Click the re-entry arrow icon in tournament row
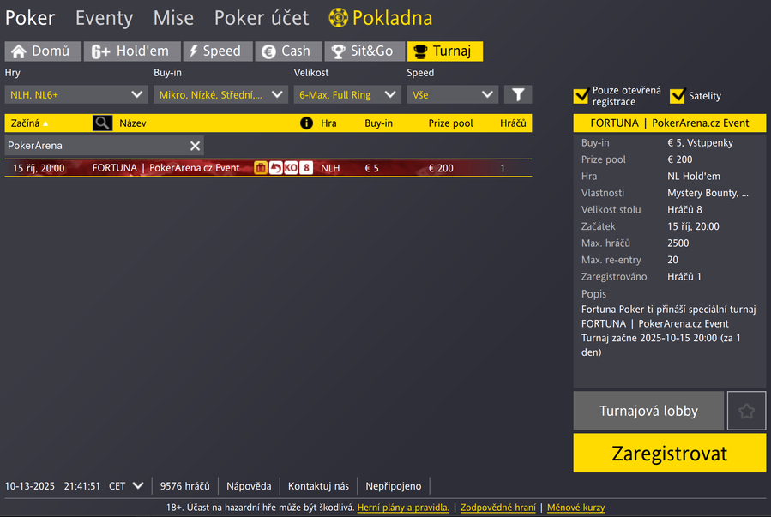The width and height of the screenshot is (771, 517). click(276, 168)
